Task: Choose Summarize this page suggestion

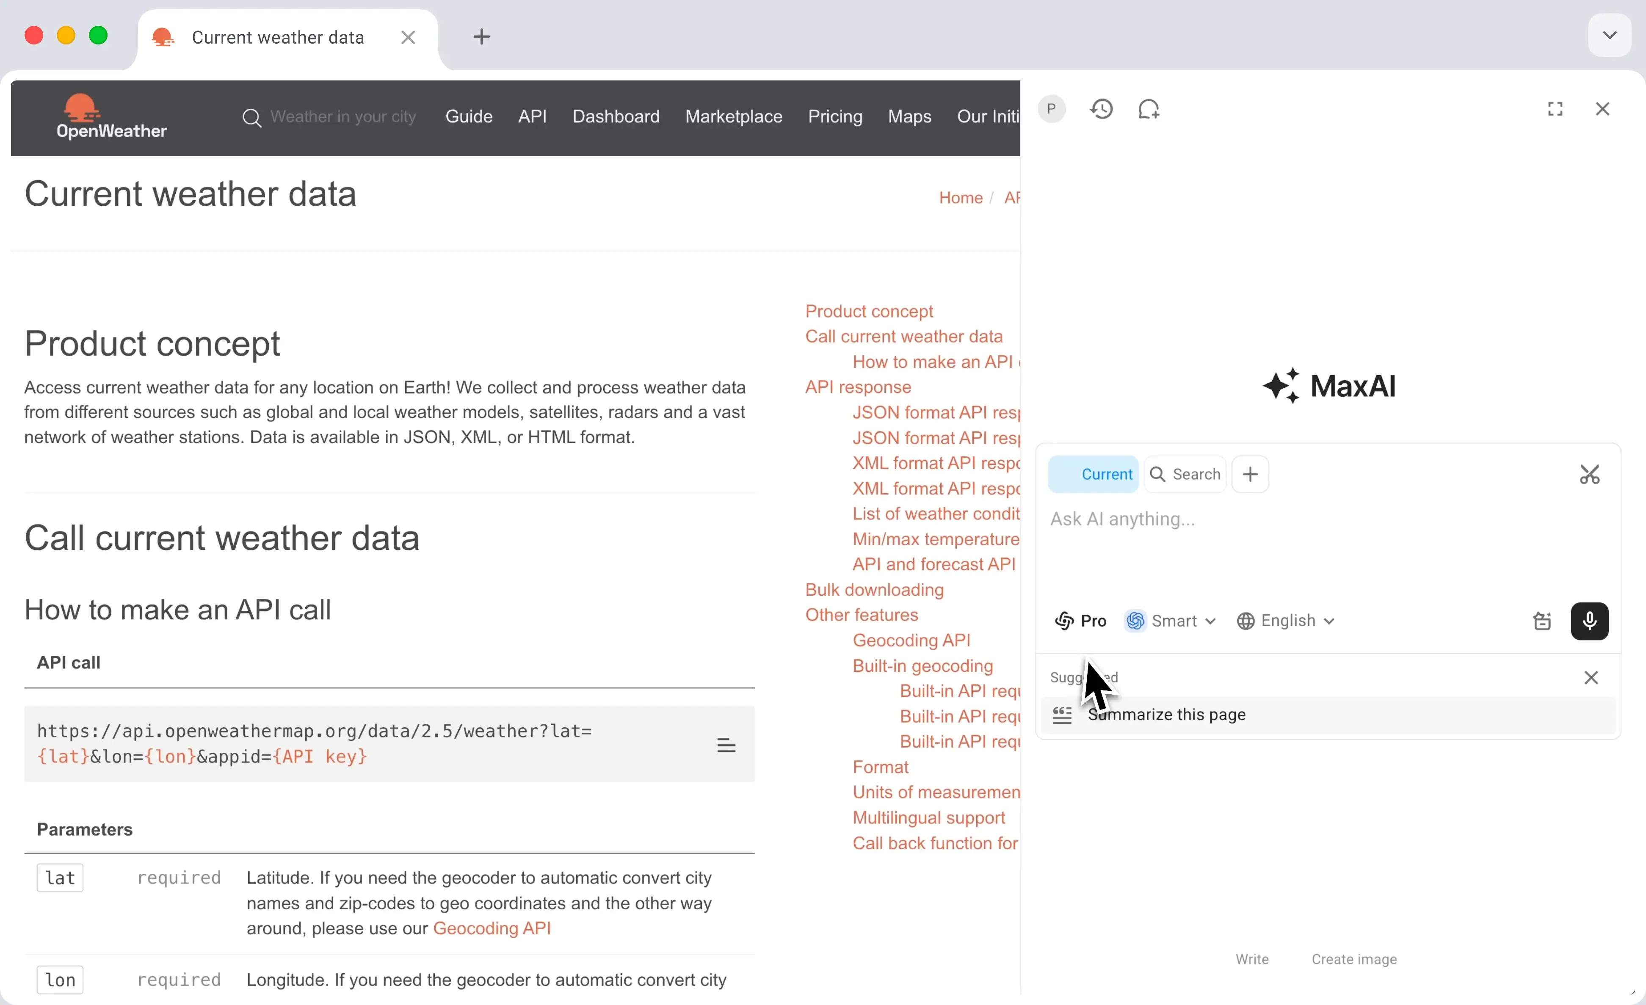Action: point(1328,715)
